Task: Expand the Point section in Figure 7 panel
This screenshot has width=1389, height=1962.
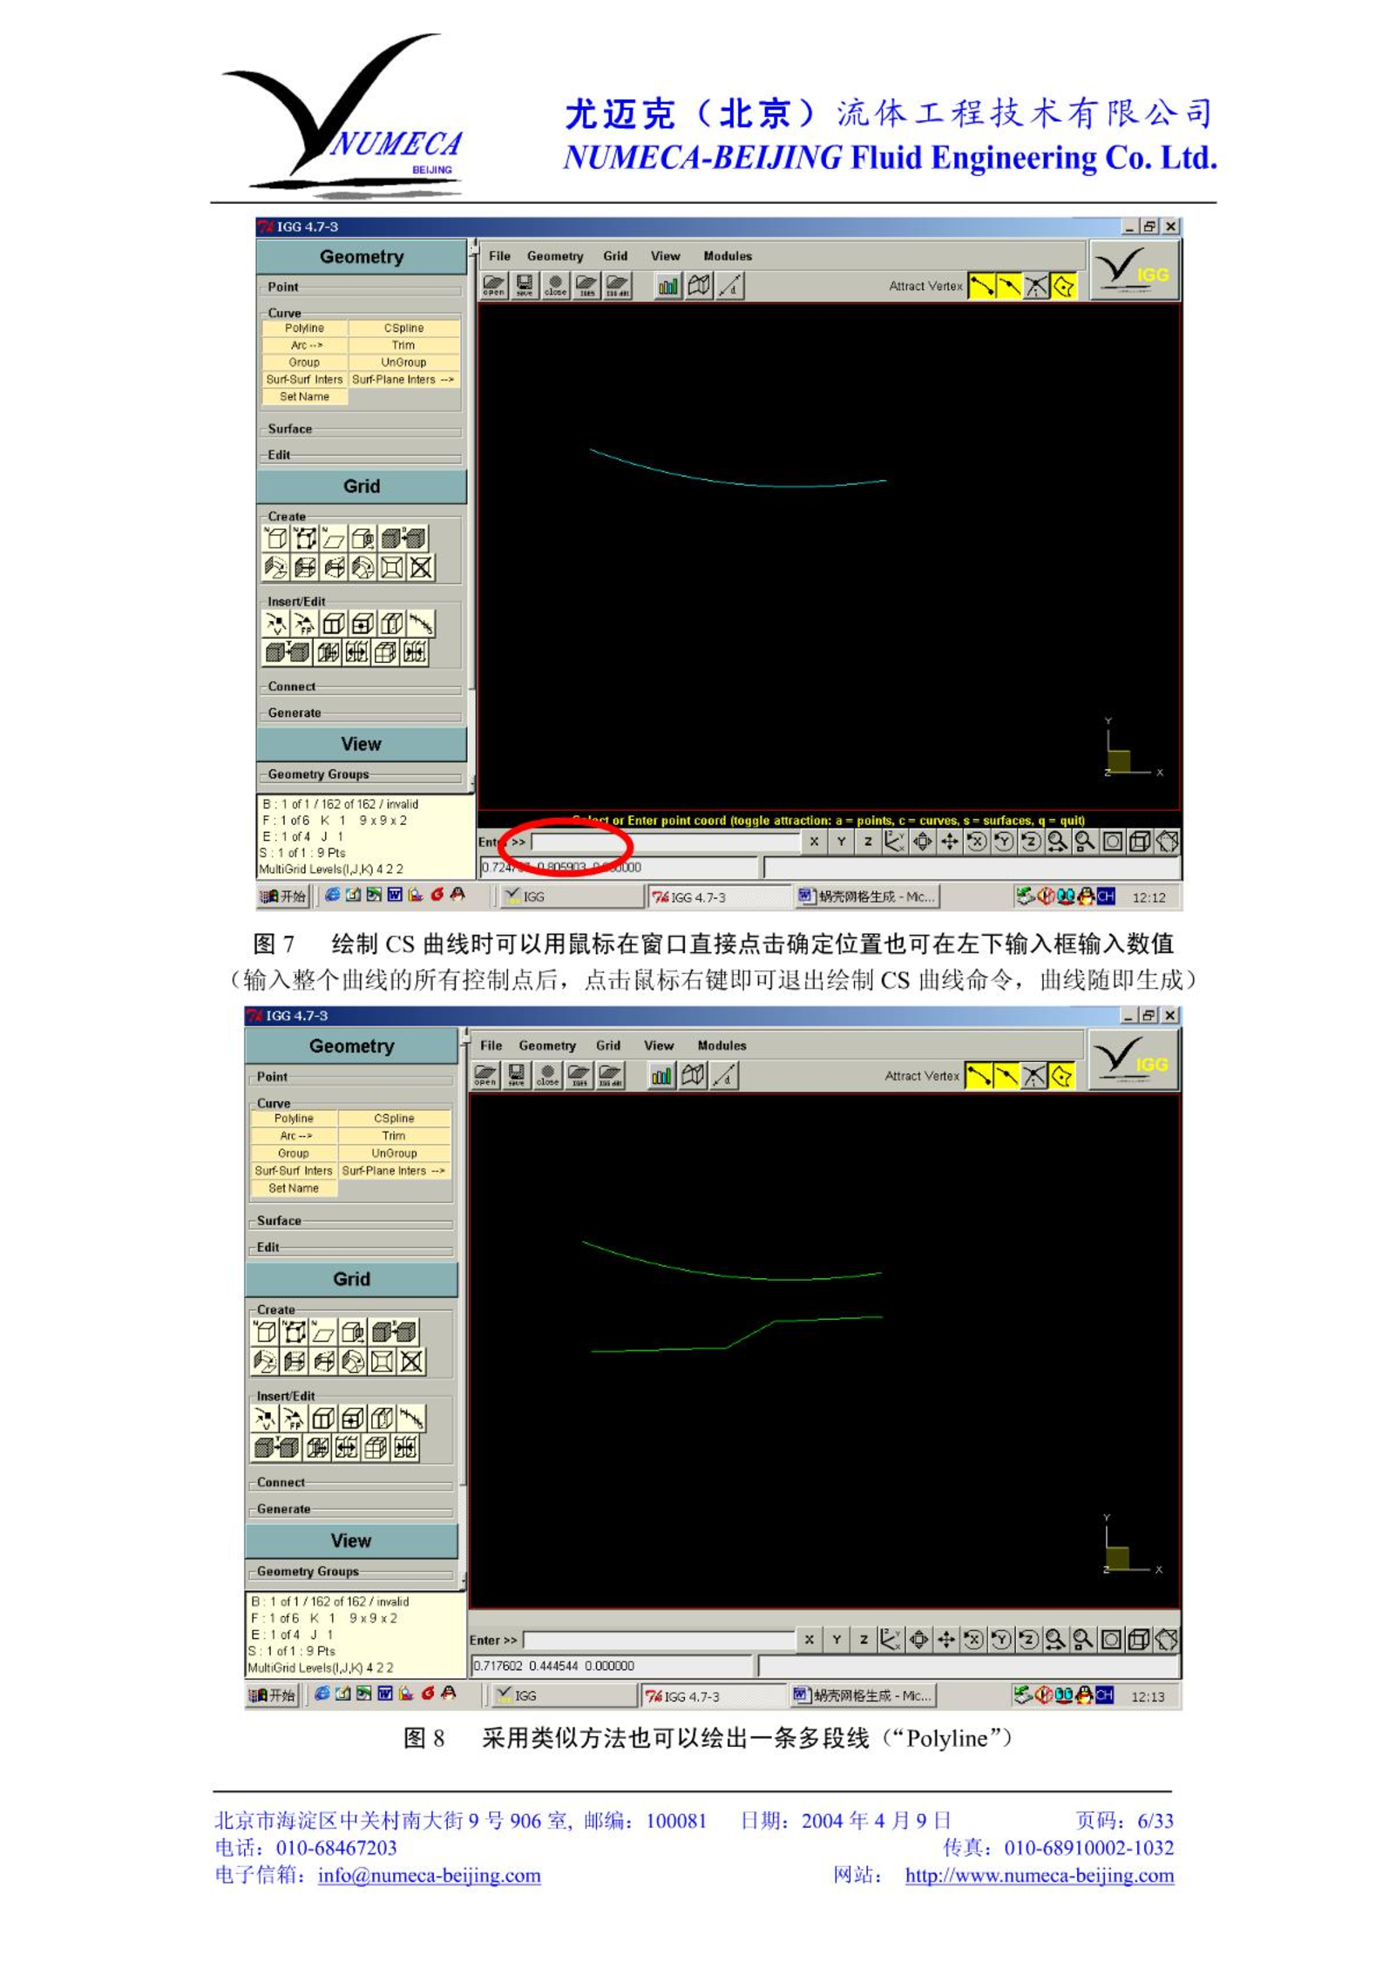Action: (x=282, y=287)
